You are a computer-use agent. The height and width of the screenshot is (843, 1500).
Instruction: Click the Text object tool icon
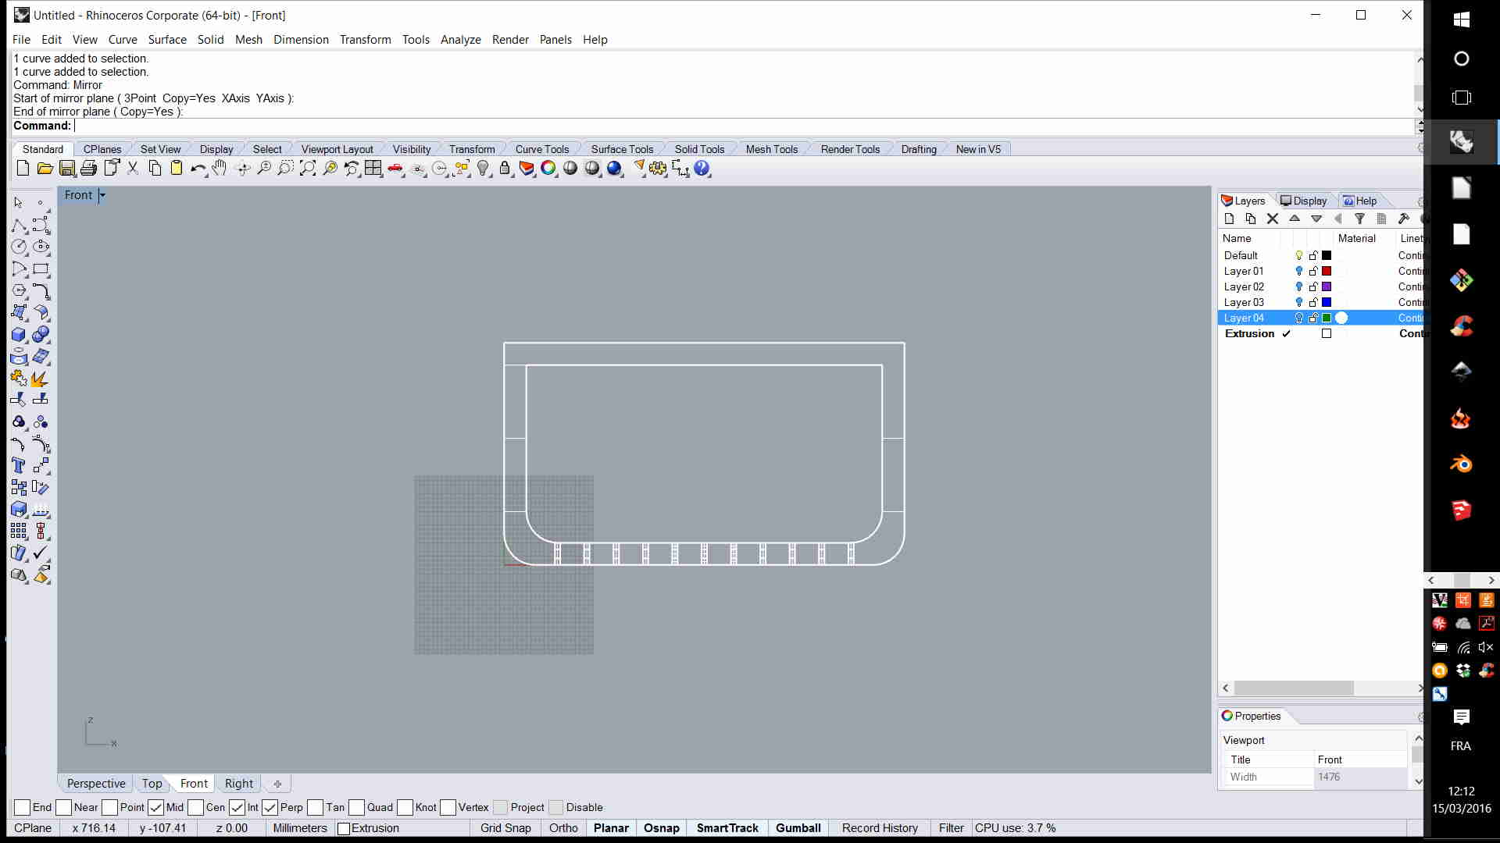pyautogui.click(x=19, y=466)
